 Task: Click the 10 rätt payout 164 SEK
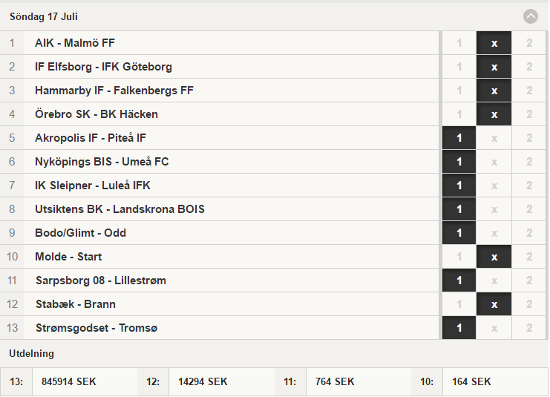471,381
